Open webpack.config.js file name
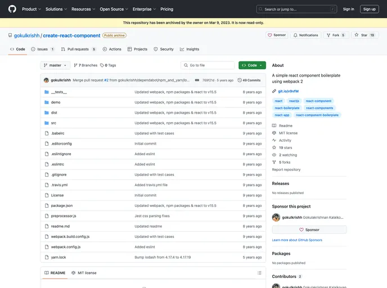The height and width of the screenshot is (288, 387). point(66,247)
